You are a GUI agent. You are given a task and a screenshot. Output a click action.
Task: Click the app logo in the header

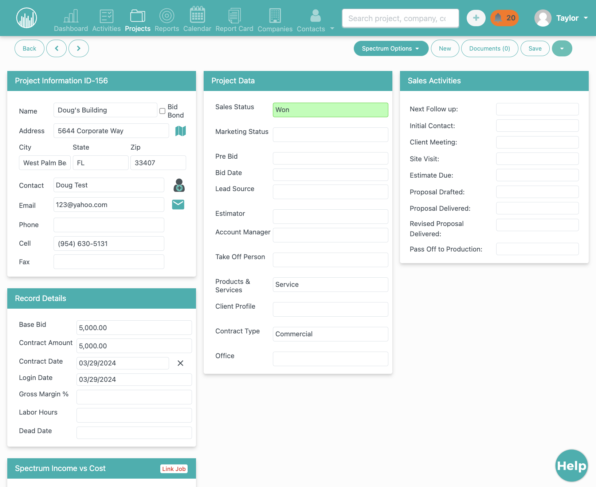[27, 18]
